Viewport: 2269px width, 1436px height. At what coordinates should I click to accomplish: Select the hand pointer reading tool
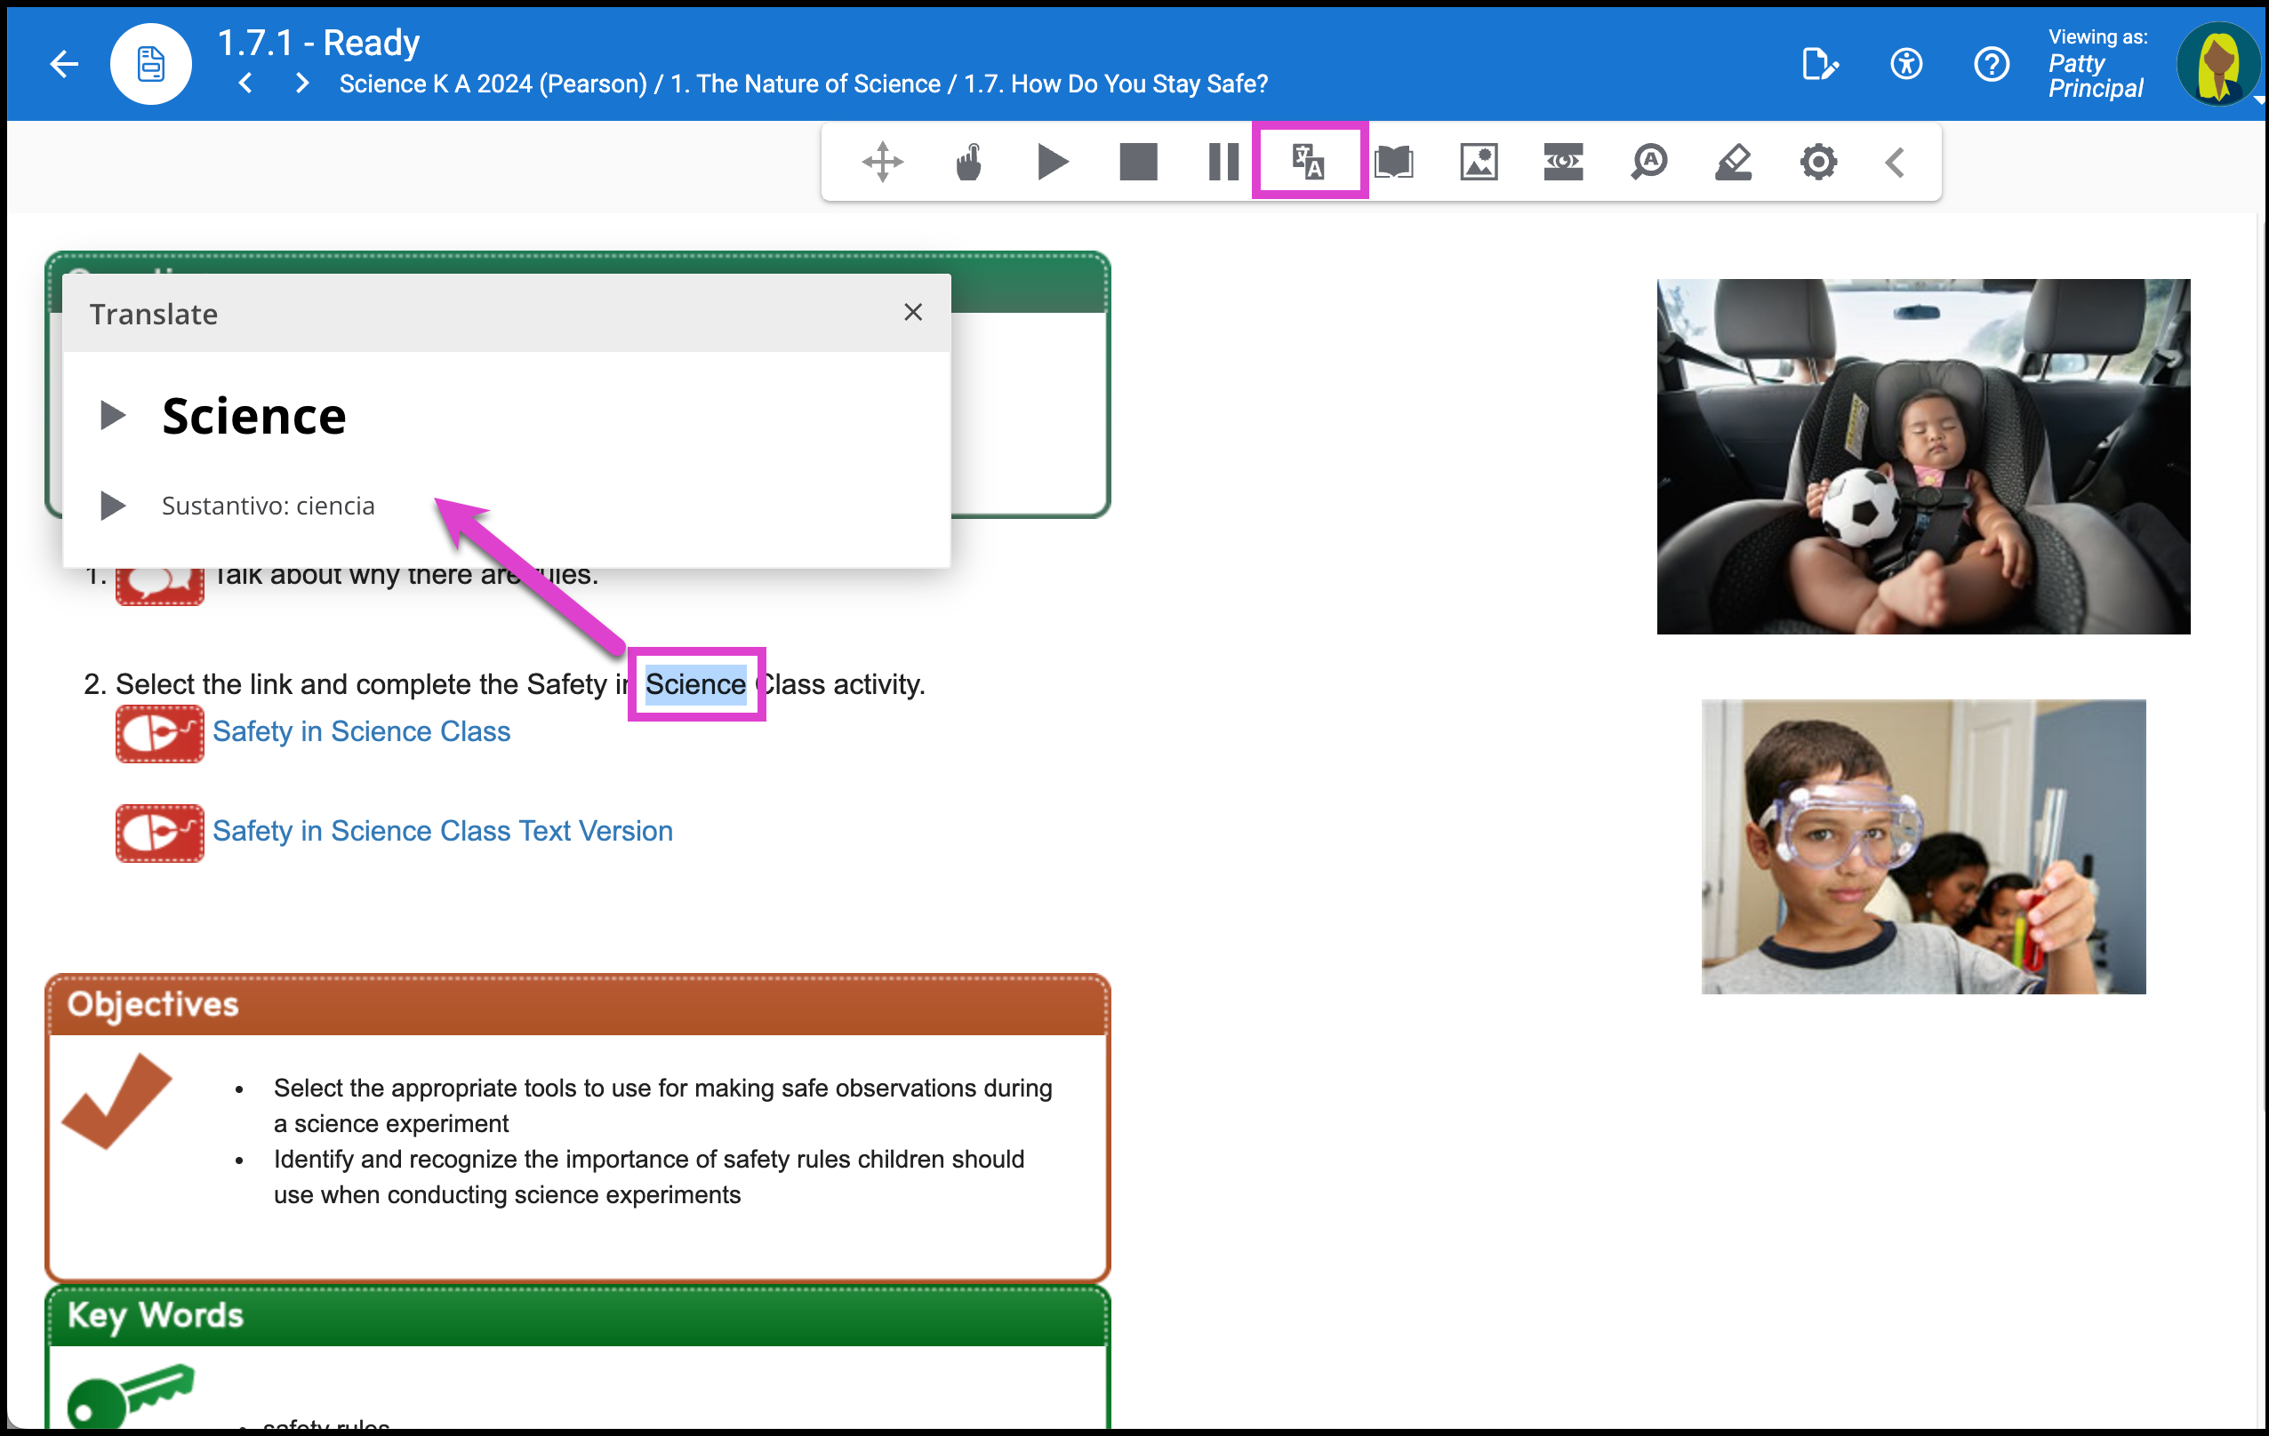(x=967, y=162)
